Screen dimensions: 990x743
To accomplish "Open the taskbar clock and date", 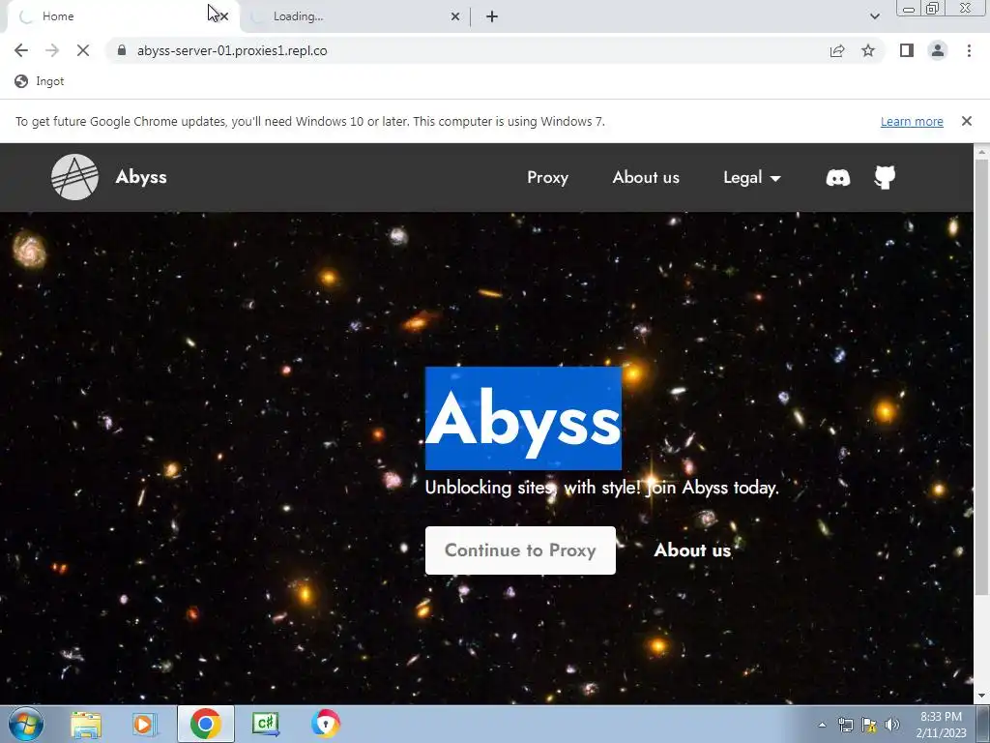I will [x=941, y=725].
